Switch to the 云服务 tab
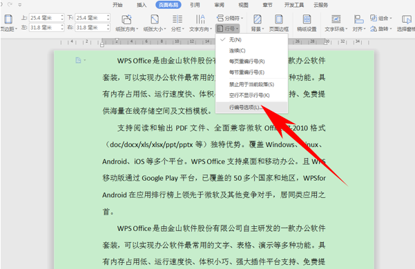Screen dimensions: 415x269 (321, 5)
